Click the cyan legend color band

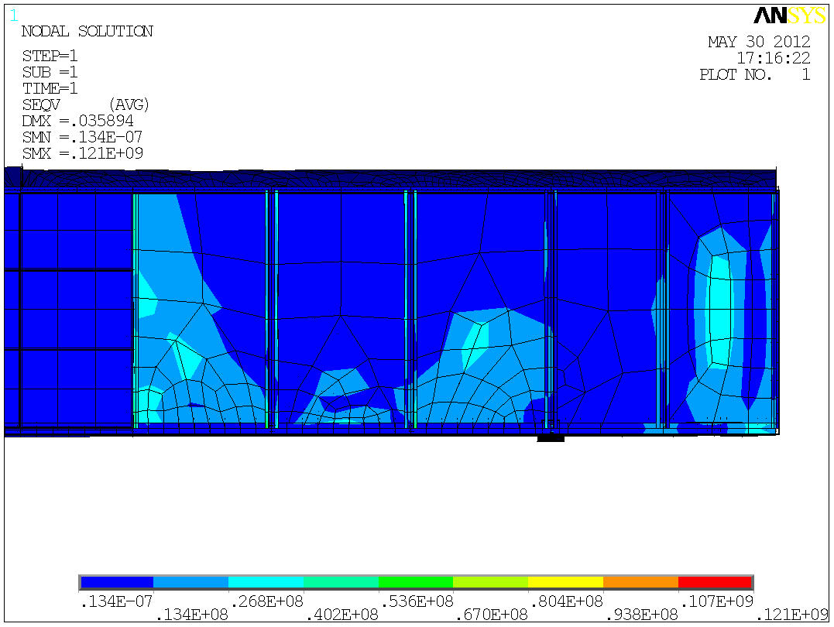pyautogui.click(x=266, y=582)
